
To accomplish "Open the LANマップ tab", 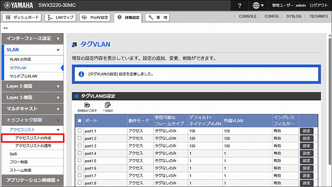I will pos(61,18).
